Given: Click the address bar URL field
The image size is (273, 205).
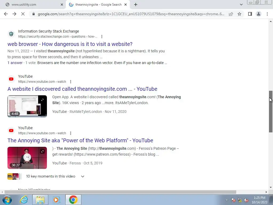Looking at the screenshot, I should (131, 14).
